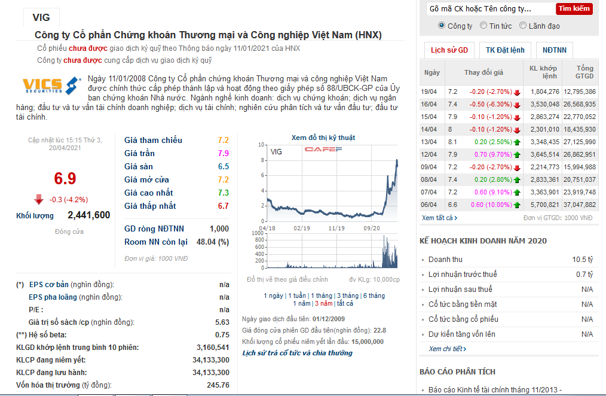Select the 1 năm chart range

tap(302, 303)
